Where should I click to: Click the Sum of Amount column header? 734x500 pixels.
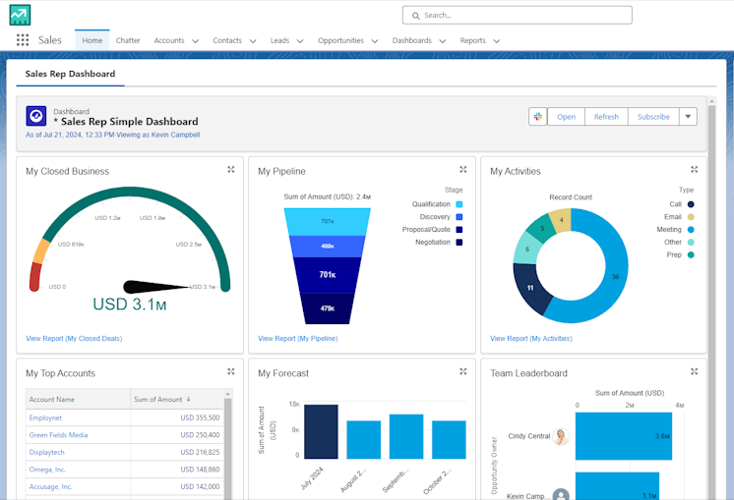(177, 400)
